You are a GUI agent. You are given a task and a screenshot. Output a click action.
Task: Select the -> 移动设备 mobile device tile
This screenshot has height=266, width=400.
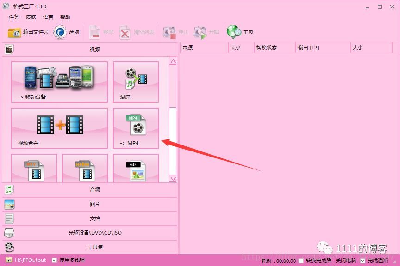click(x=59, y=82)
